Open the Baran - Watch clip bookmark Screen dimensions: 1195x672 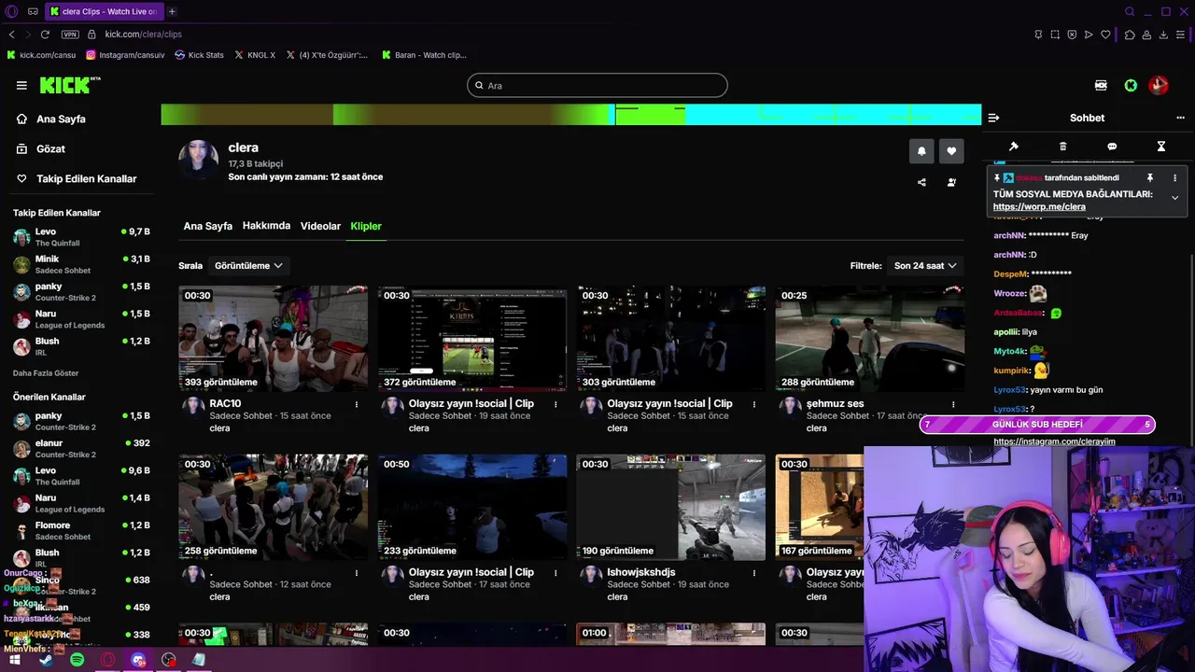click(x=424, y=55)
